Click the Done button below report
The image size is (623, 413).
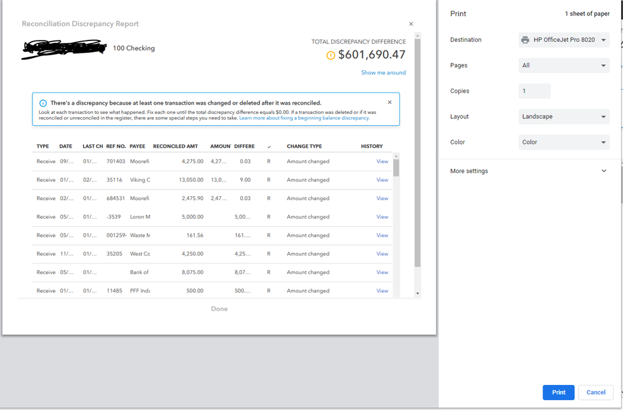220,308
